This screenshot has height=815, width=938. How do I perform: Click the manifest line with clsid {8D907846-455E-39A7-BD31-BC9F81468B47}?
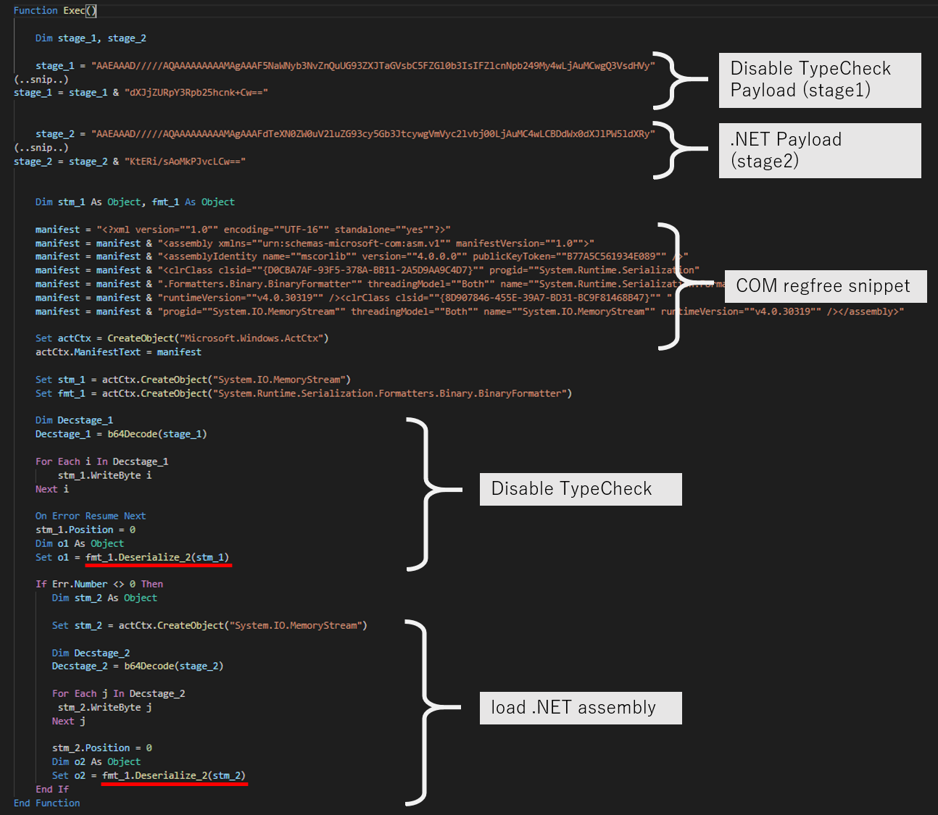[354, 298]
